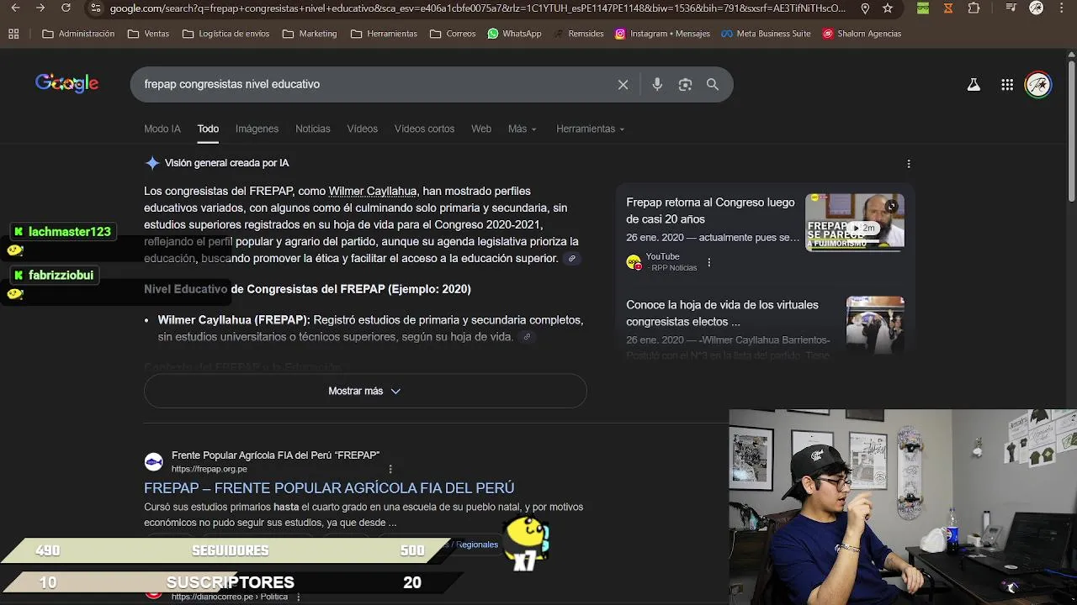Open the Google apps grid
Image resolution: width=1077 pixels, height=605 pixels.
1007,84
